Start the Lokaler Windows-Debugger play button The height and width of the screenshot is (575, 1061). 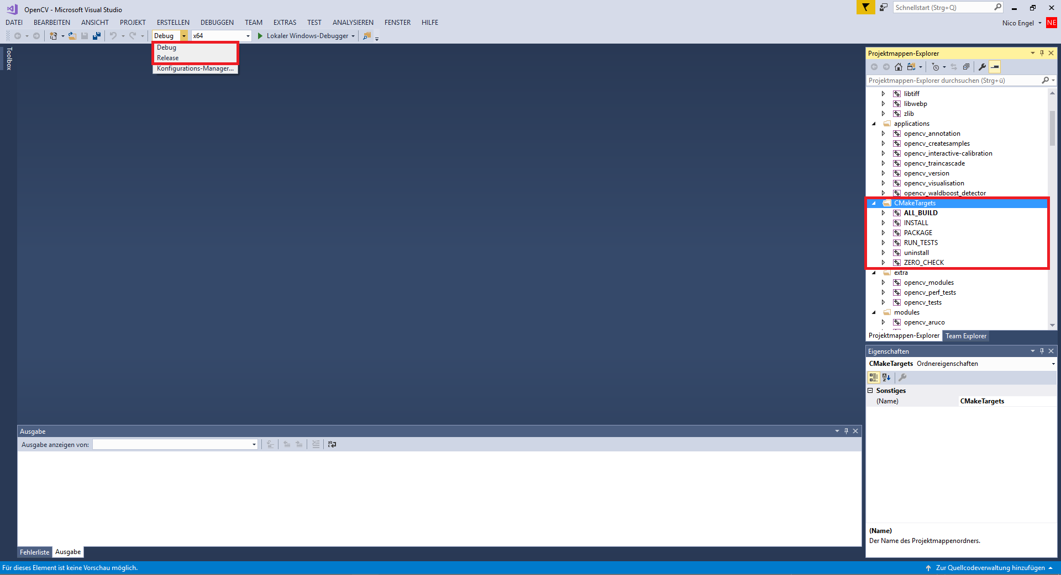click(260, 36)
